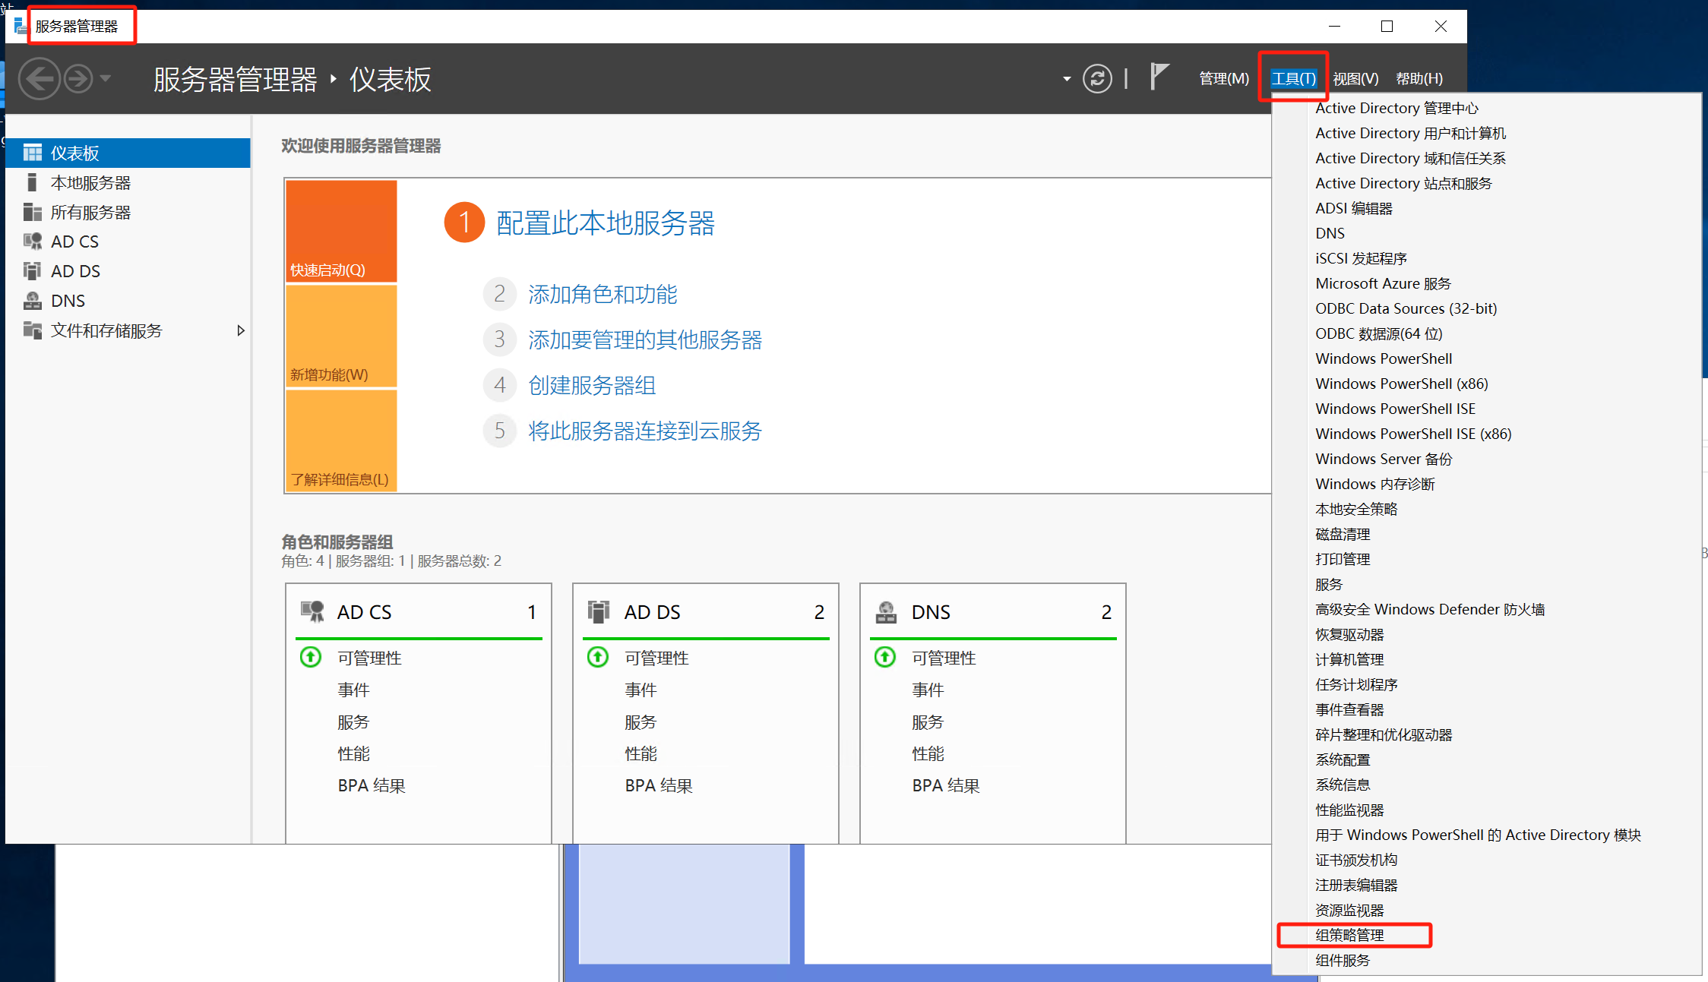Click 添加要管理的其他服务器 link
This screenshot has height=982, width=1708.
[645, 340]
